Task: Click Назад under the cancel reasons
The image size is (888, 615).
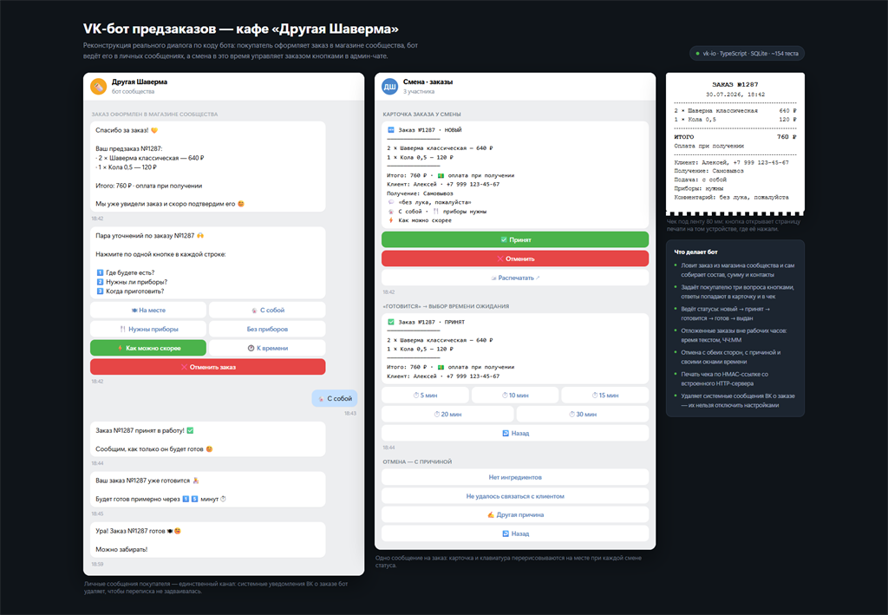Action: (515, 533)
